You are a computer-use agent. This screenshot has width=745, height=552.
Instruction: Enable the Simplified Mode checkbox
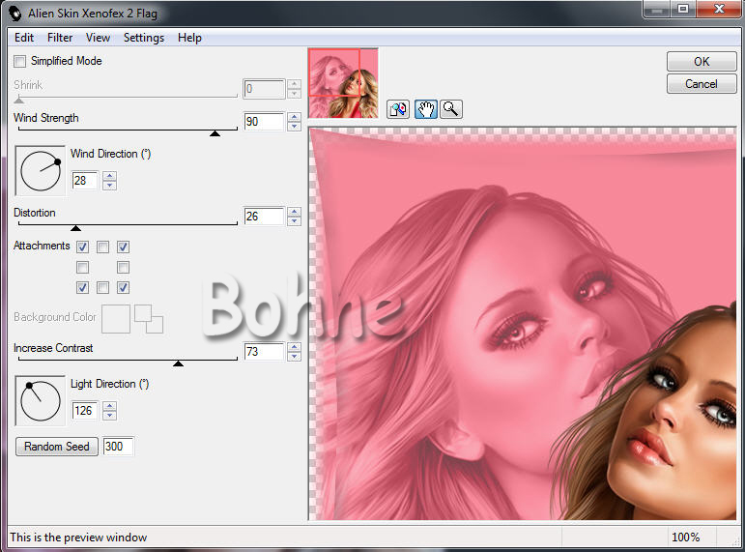coord(20,61)
